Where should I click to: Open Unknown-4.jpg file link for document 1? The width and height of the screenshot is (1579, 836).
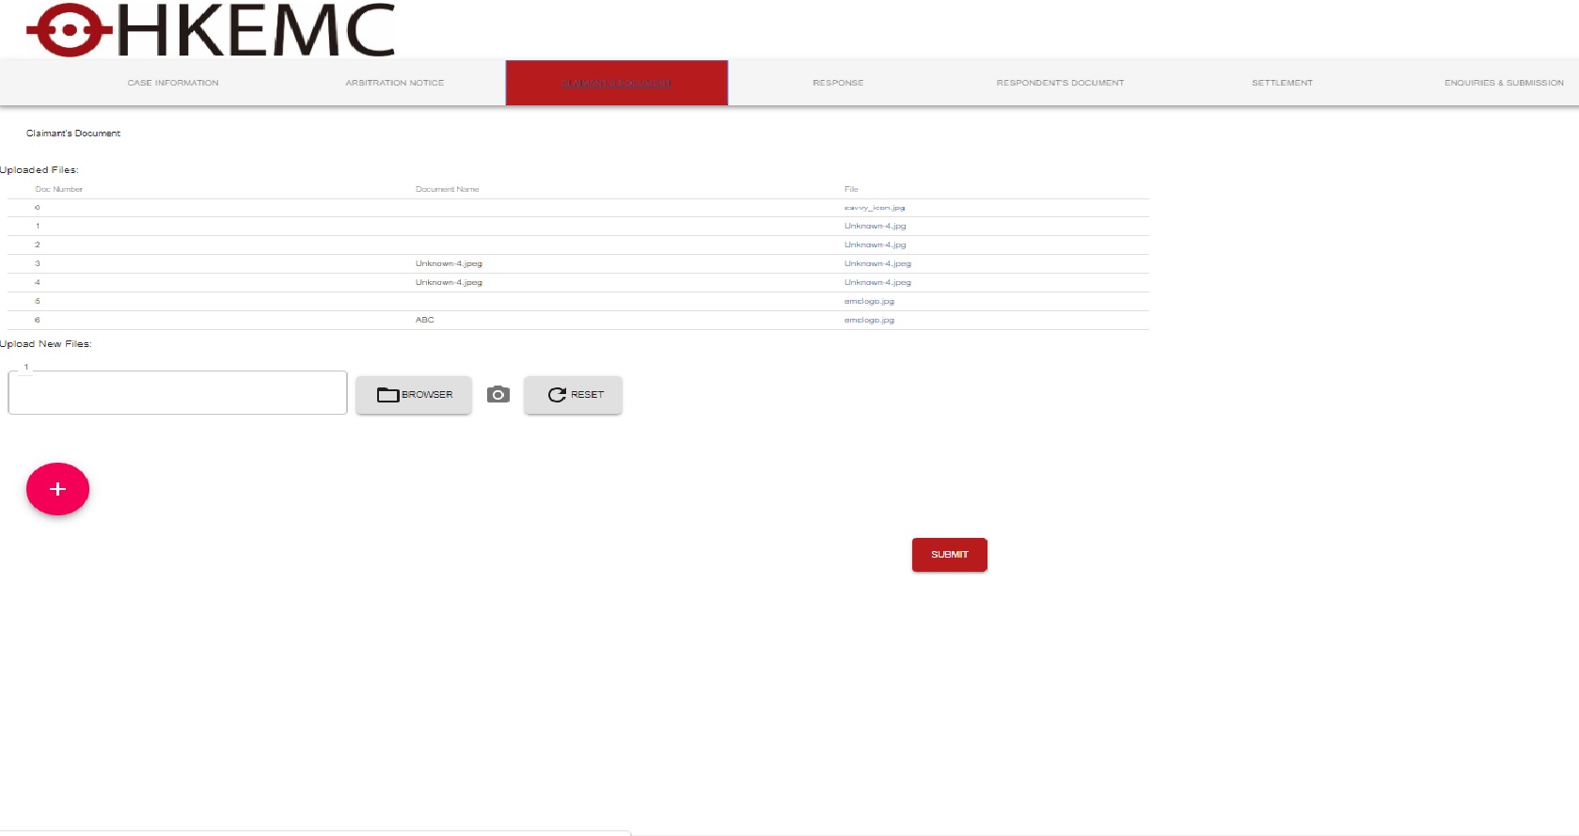coord(875,227)
